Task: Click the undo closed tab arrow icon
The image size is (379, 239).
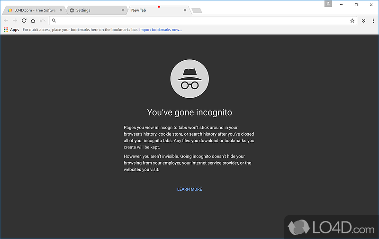Action: [43, 21]
